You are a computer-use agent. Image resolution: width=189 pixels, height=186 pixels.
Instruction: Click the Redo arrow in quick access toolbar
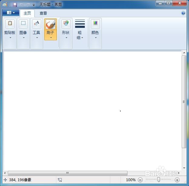click(28, 5)
